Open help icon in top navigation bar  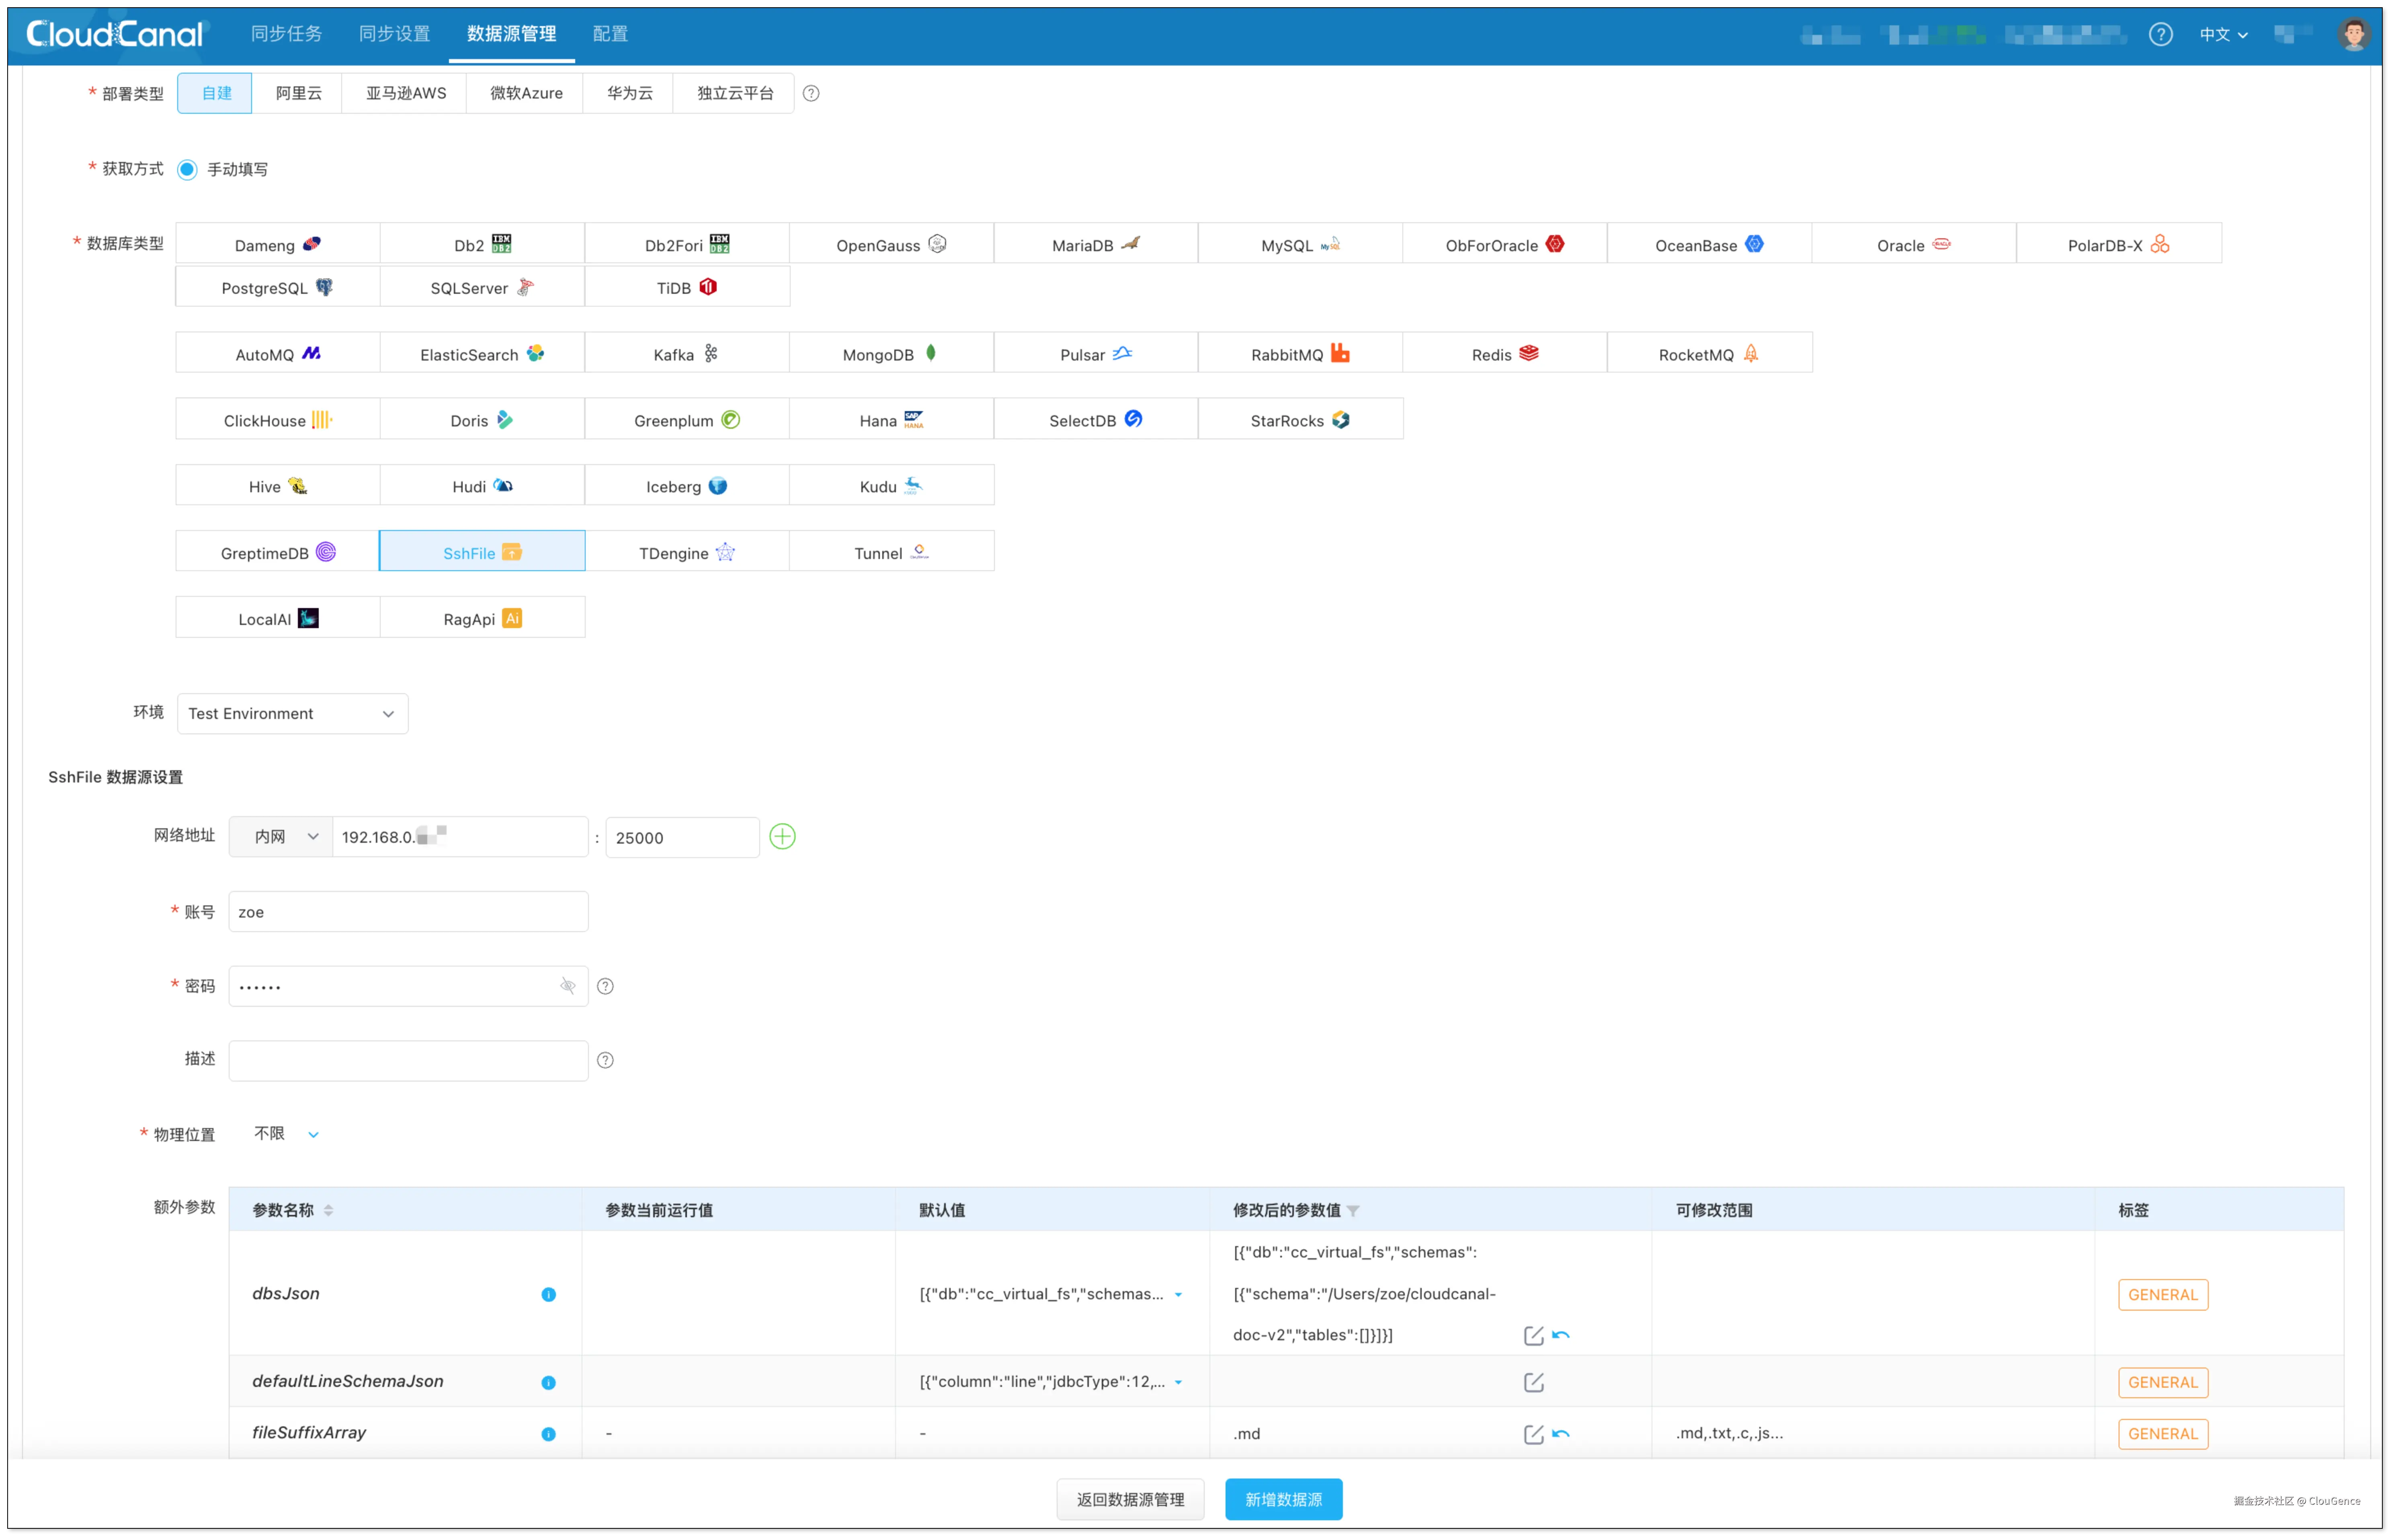click(x=2160, y=34)
